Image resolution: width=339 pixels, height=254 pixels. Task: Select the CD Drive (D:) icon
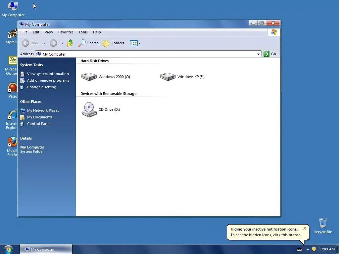(x=89, y=109)
